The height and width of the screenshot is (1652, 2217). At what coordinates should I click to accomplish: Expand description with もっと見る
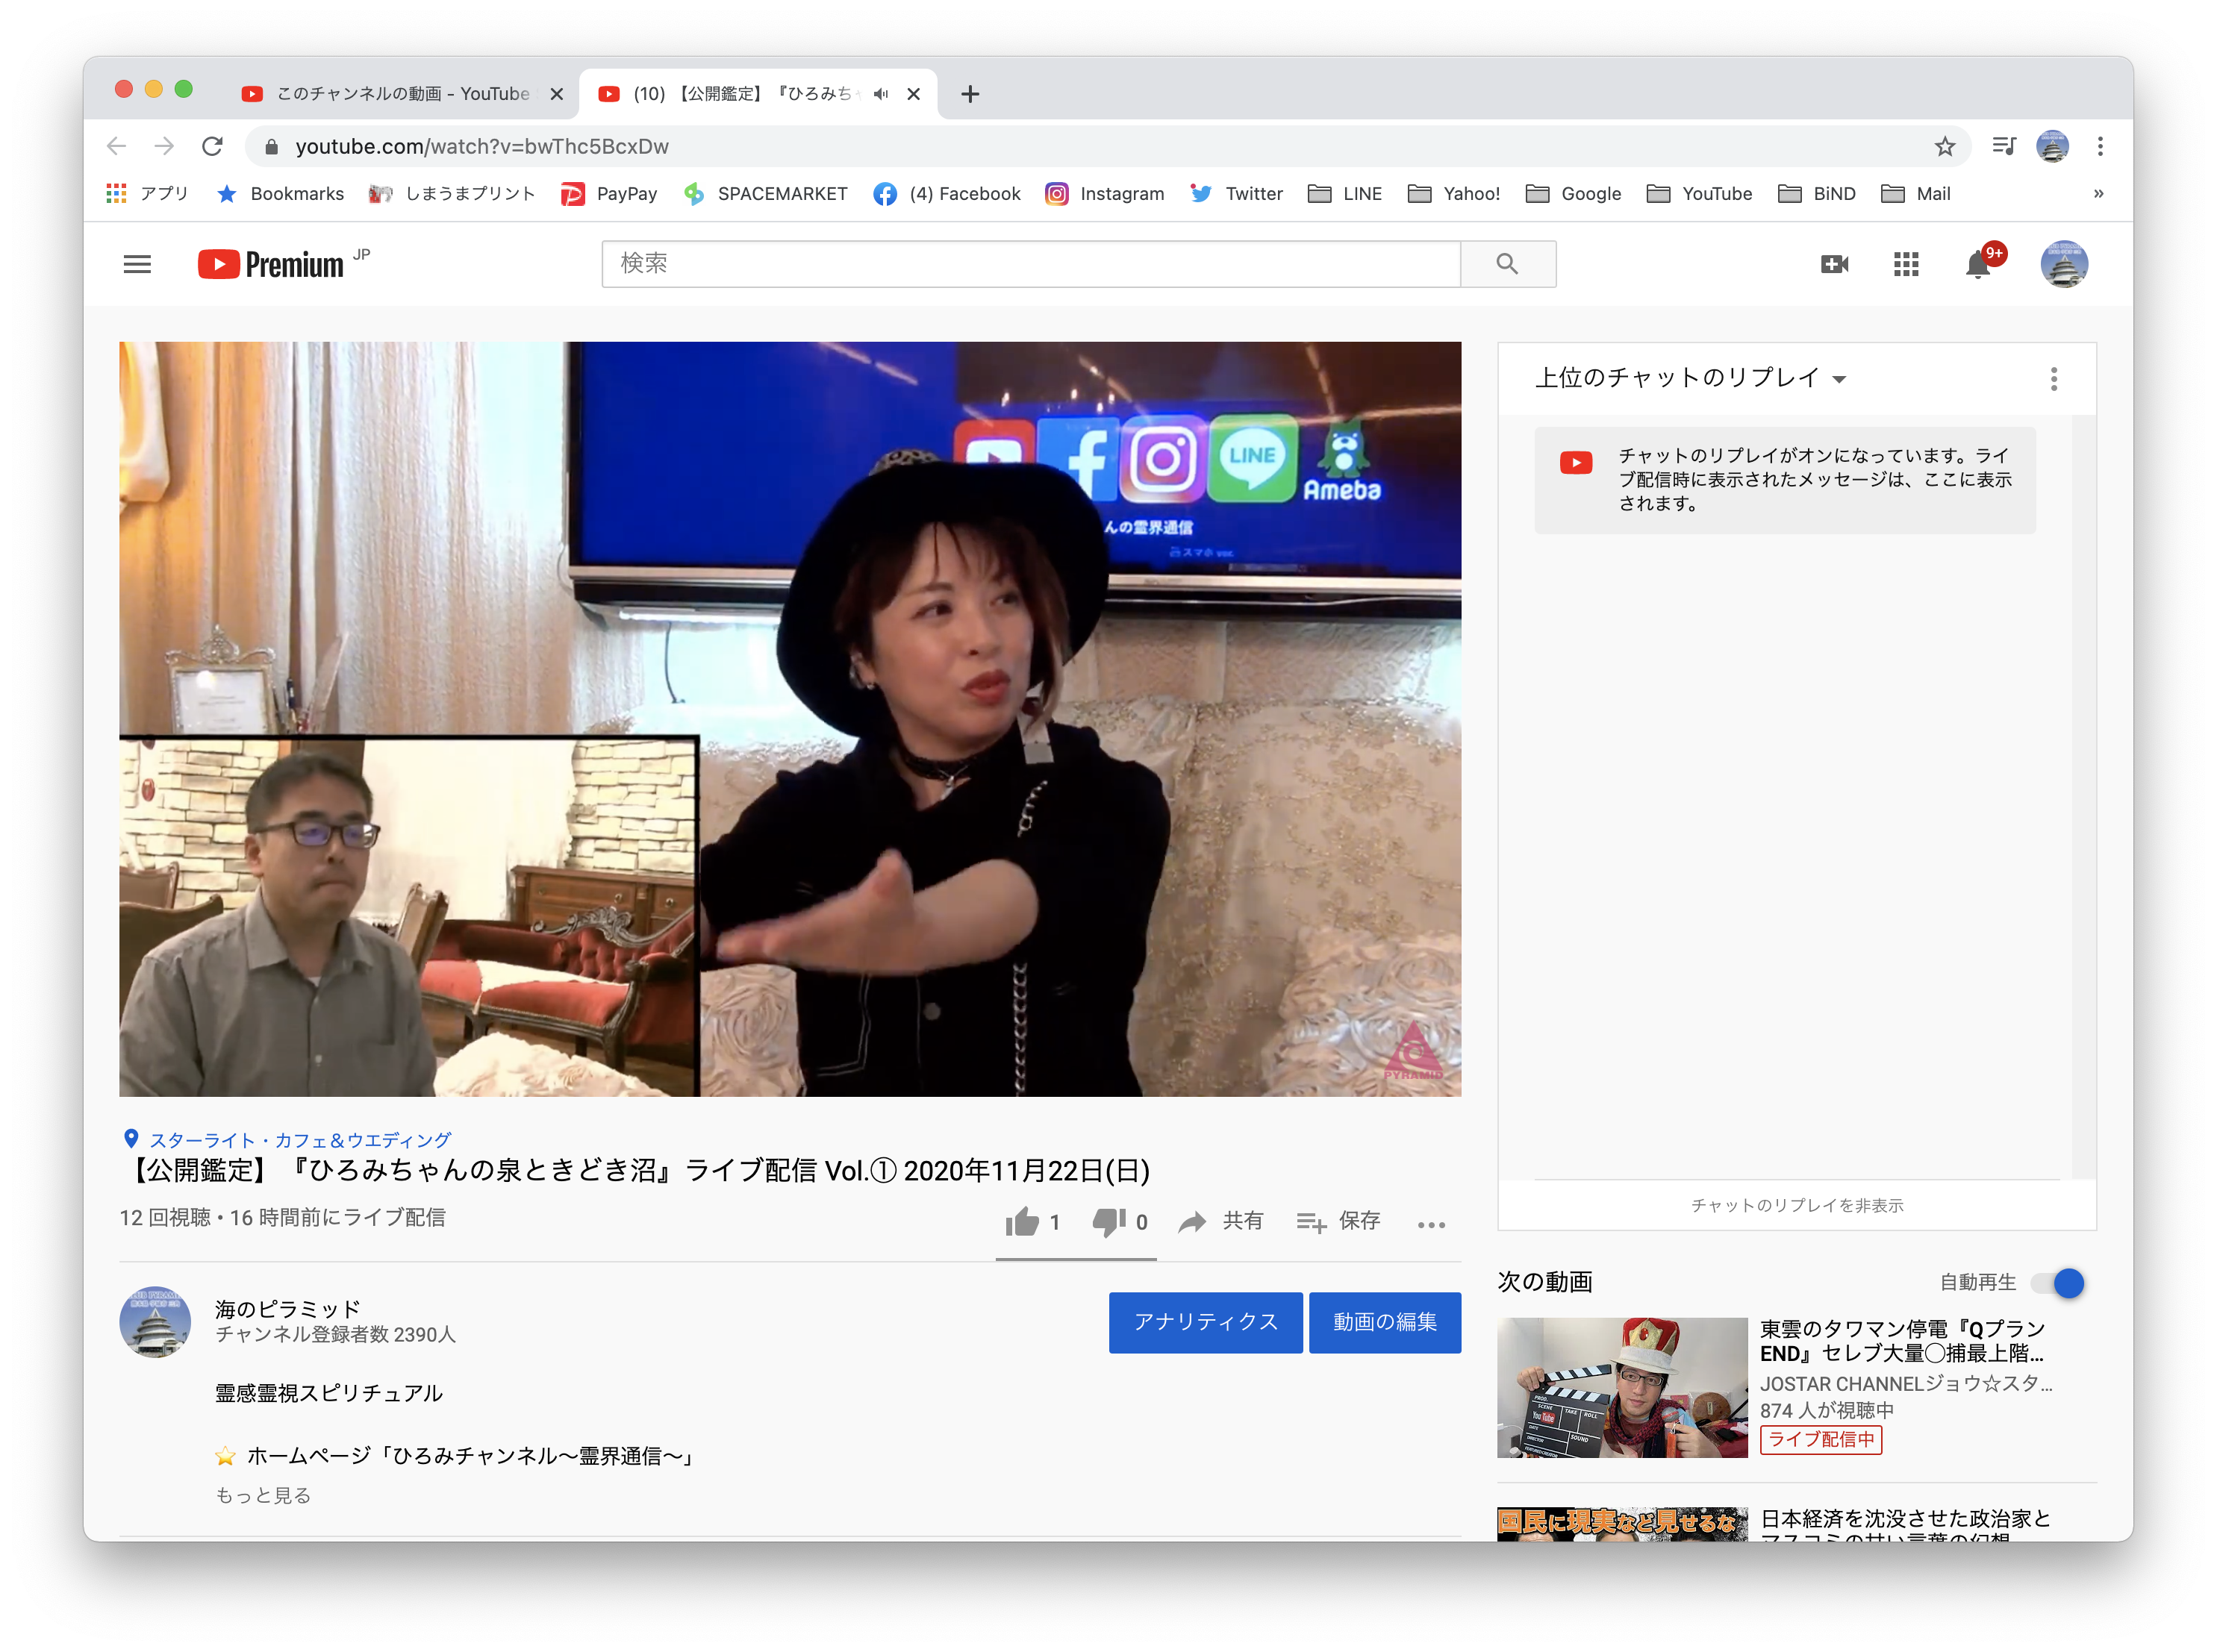[263, 1495]
